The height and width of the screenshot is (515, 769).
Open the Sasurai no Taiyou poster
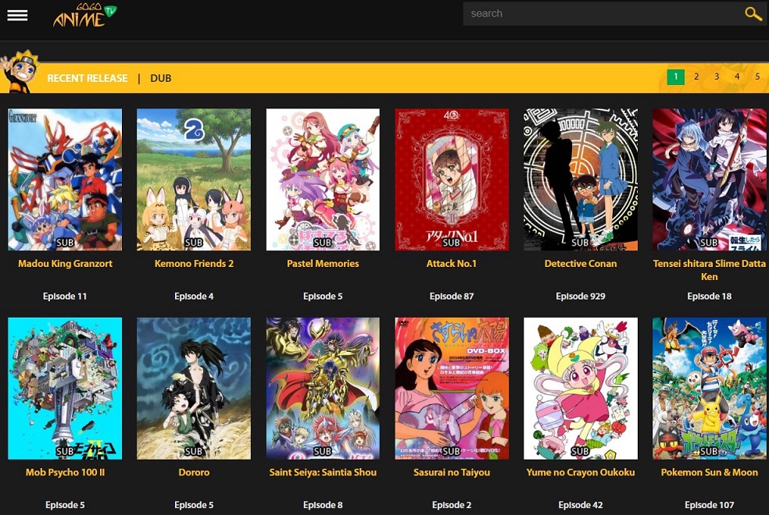tap(452, 389)
